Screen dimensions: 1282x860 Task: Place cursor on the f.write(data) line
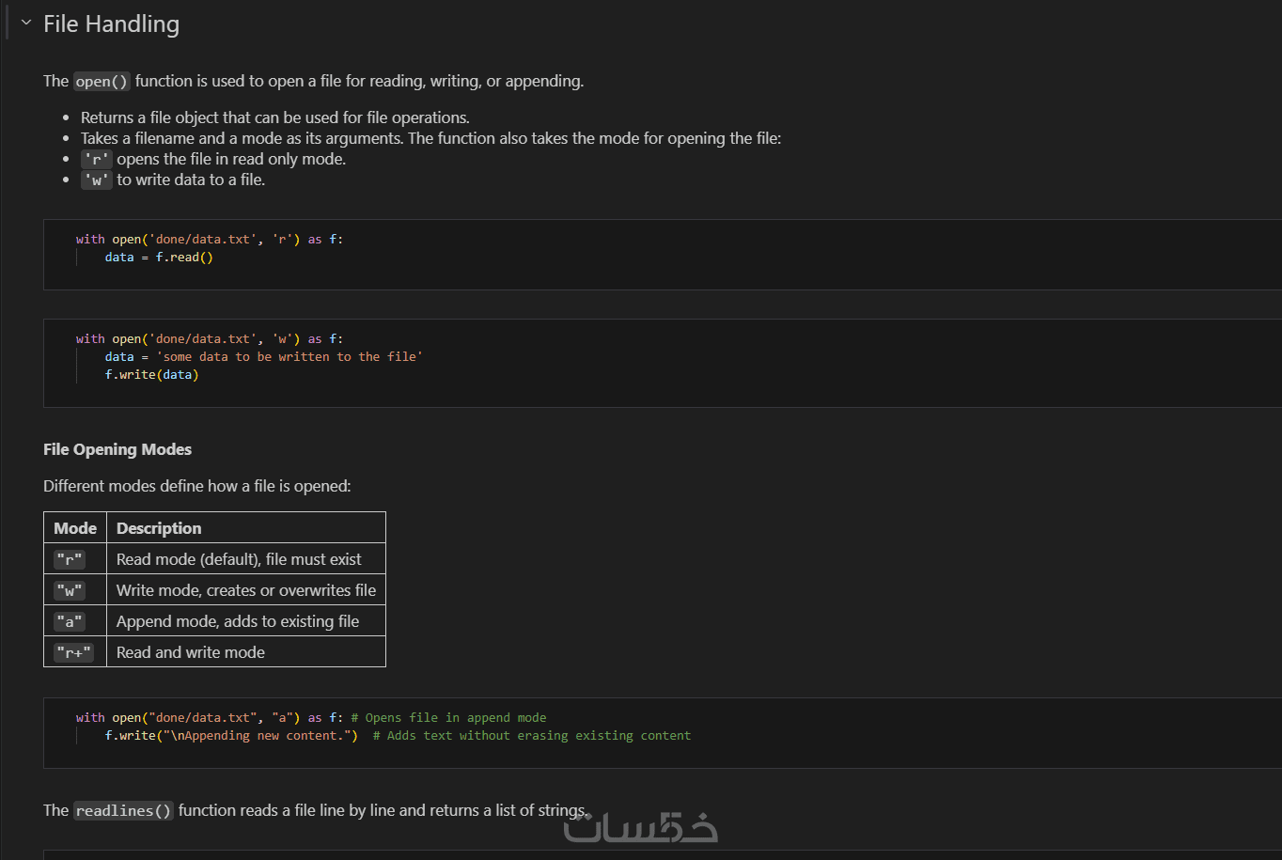[x=151, y=375]
